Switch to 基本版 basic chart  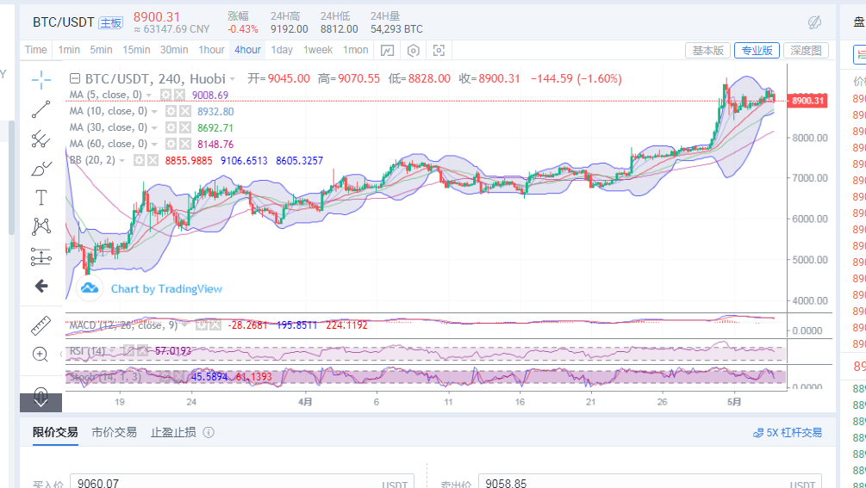[x=708, y=50]
